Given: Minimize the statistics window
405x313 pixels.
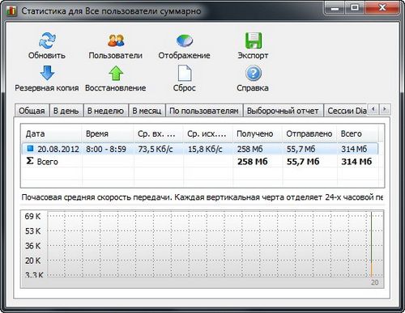Looking at the screenshot, I should pos(335,9).
